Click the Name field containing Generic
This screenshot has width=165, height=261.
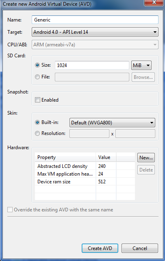(95, 20)
